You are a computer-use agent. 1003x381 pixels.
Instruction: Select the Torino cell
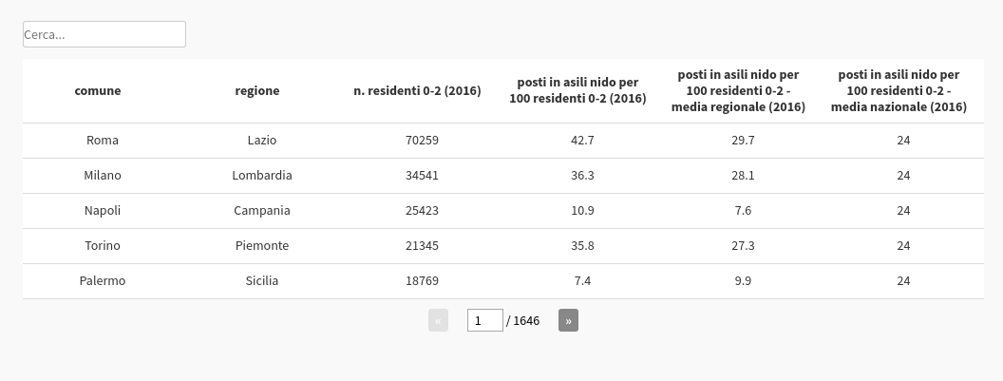click(x=103, y=246)
